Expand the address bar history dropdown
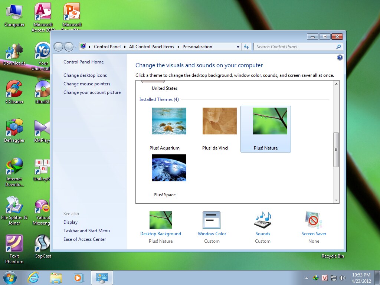This screenshot has width=380, height=285. point(238,47)
